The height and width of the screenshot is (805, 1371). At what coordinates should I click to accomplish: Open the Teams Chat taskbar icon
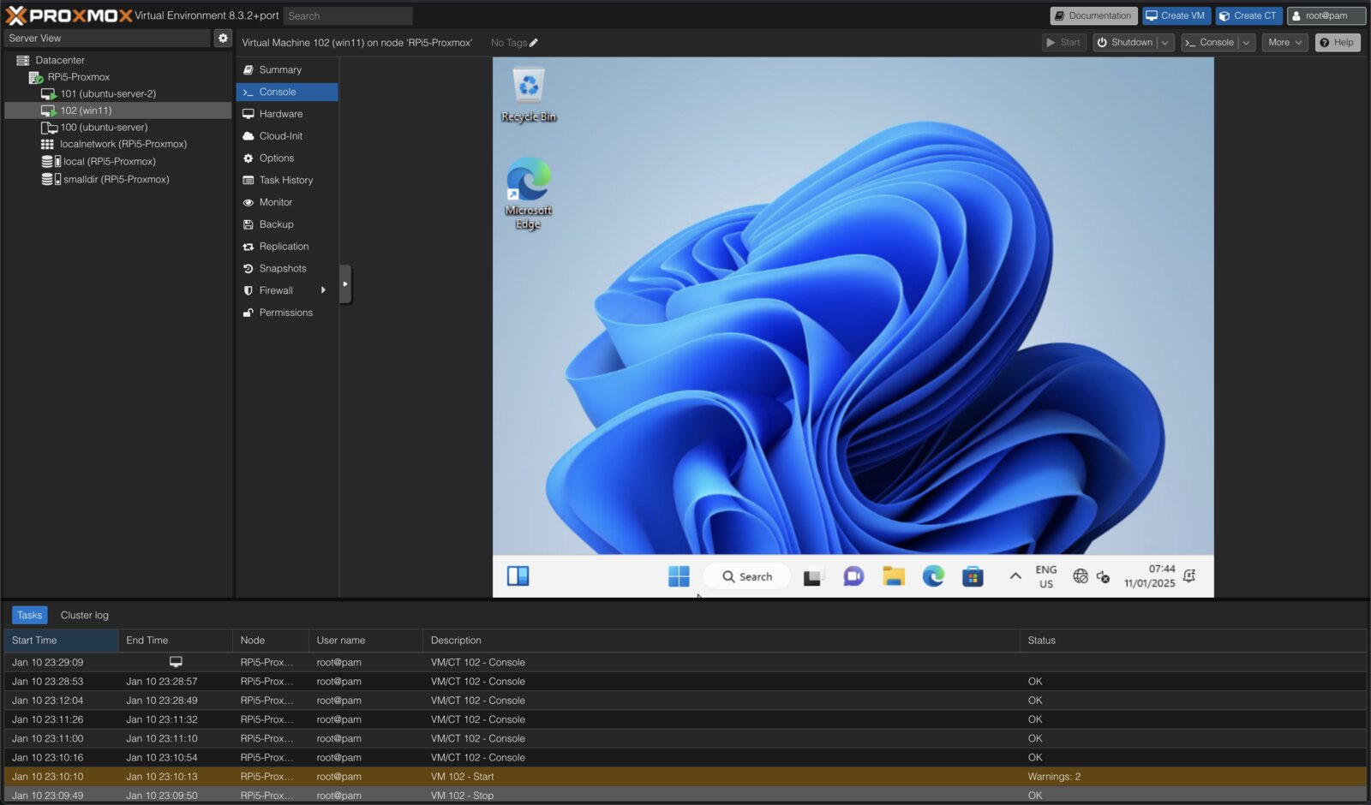point(853,576)
